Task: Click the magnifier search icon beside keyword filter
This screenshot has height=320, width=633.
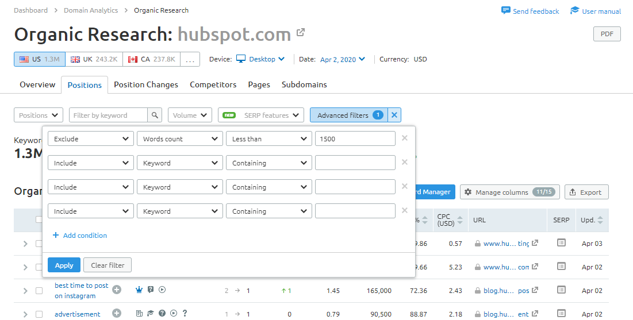Action: (155, 115)
